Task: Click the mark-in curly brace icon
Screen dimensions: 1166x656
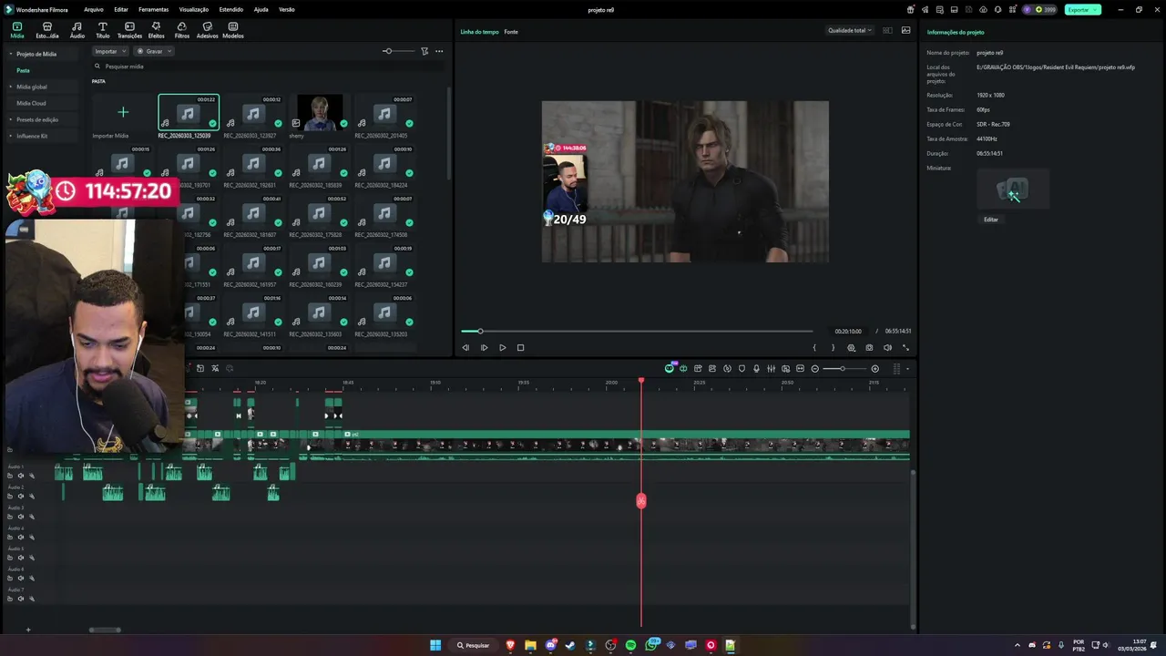Action: pos(814,347)
